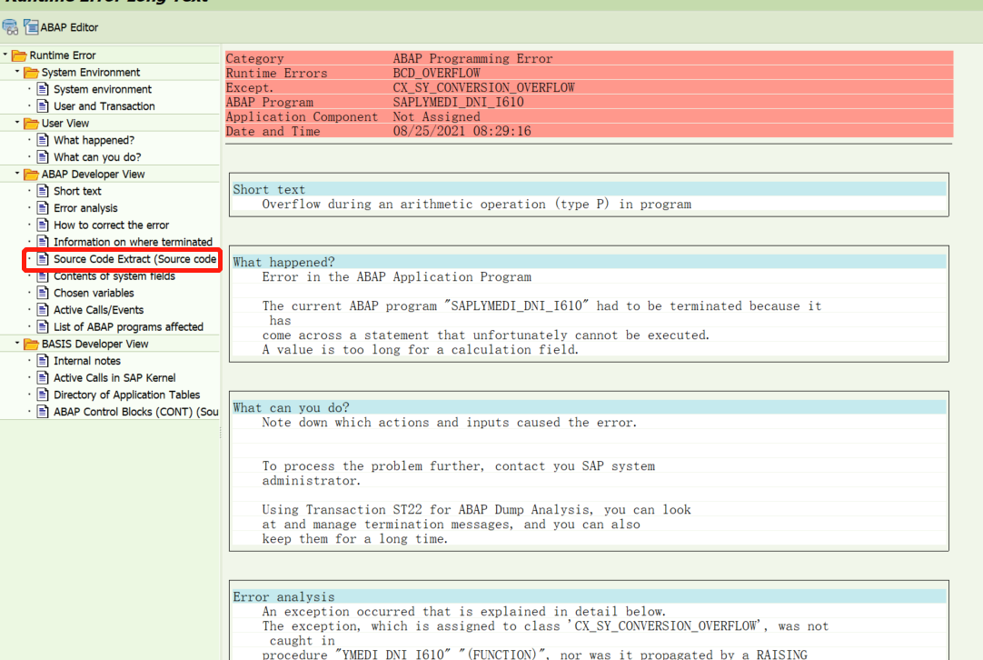The height and width of the screenshot is (660, 983).
Task: Click the binoculars search icon in the toolbar
Action: [10, 27]
